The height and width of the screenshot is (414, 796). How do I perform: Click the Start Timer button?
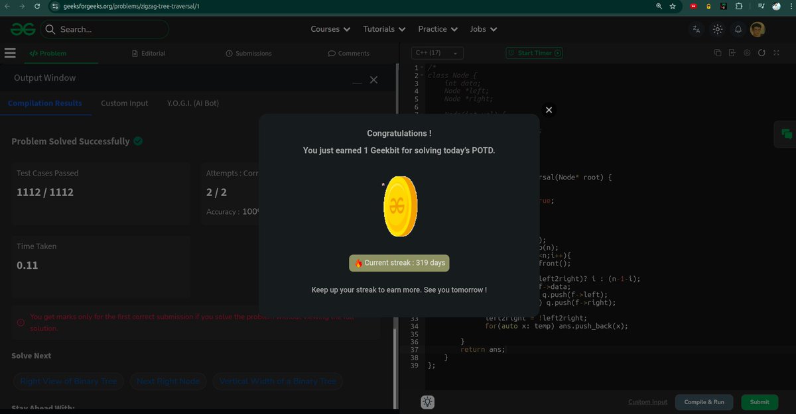534,53
